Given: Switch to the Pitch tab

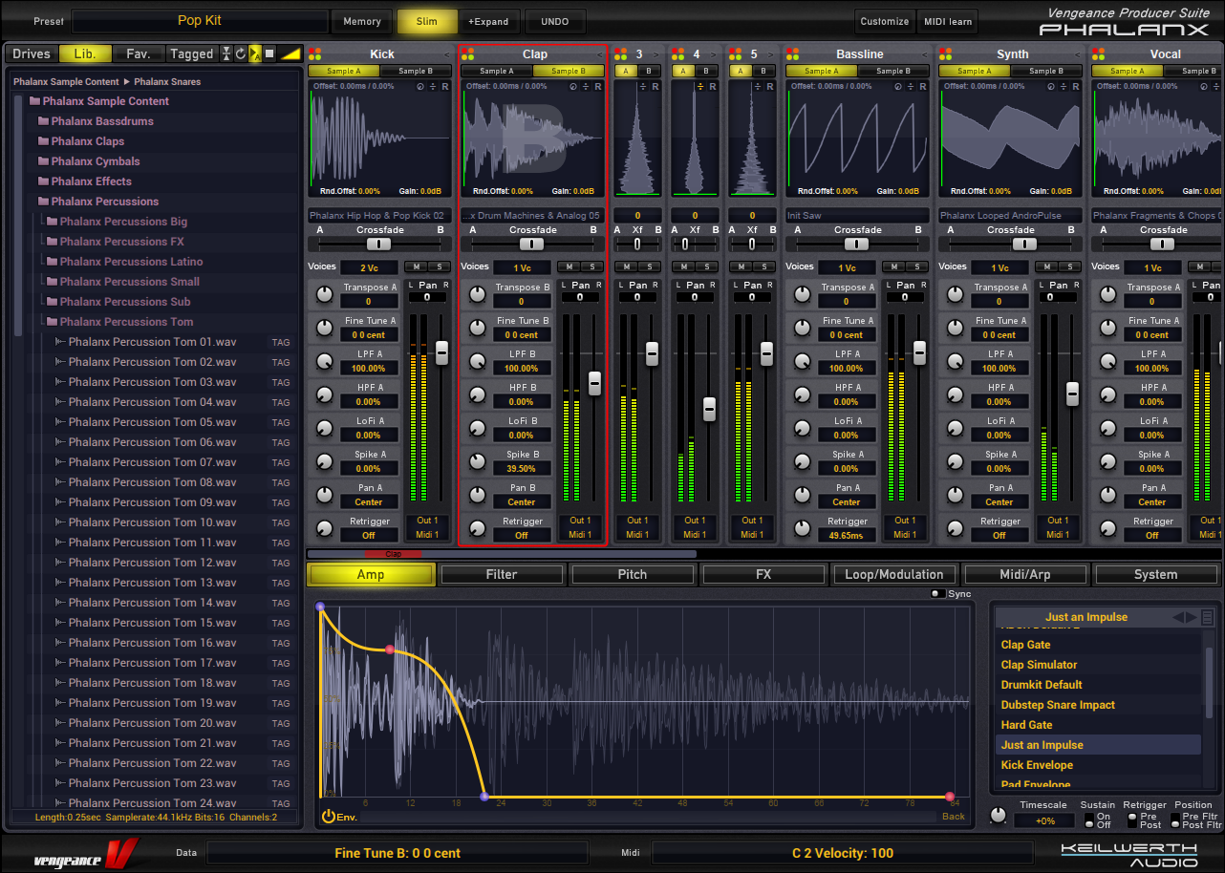Looking at the screenshot, I should pyautogui.click(x=633, y=574).
